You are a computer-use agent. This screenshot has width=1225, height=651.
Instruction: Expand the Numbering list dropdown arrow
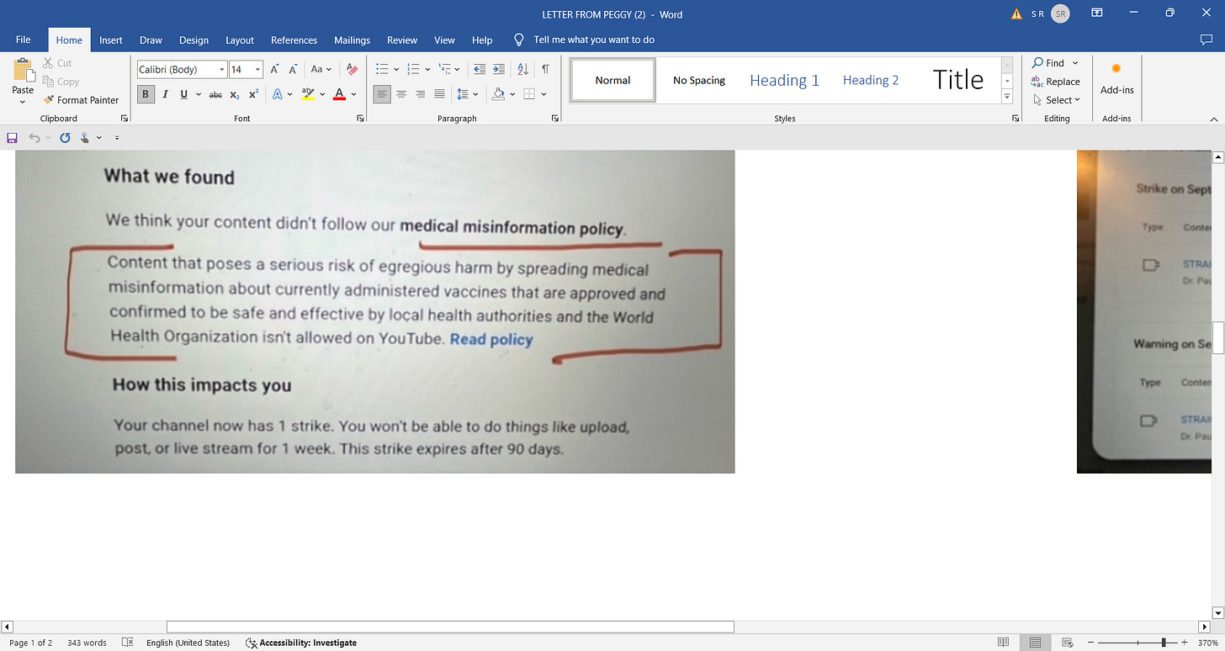tap(427, 70)
